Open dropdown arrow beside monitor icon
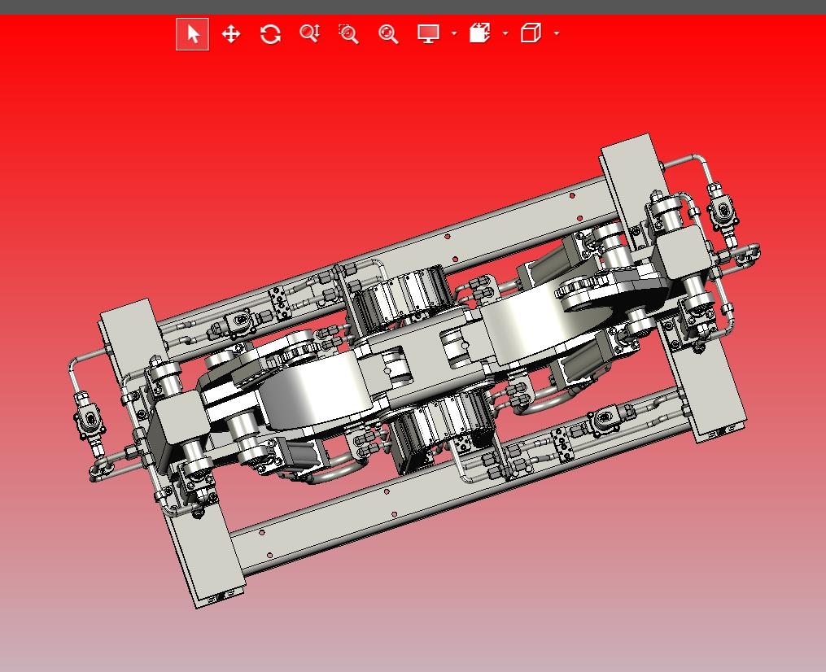 pos(454,33)
